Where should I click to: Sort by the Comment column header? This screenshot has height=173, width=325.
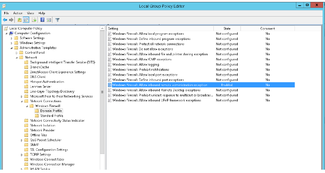point(268,29)
